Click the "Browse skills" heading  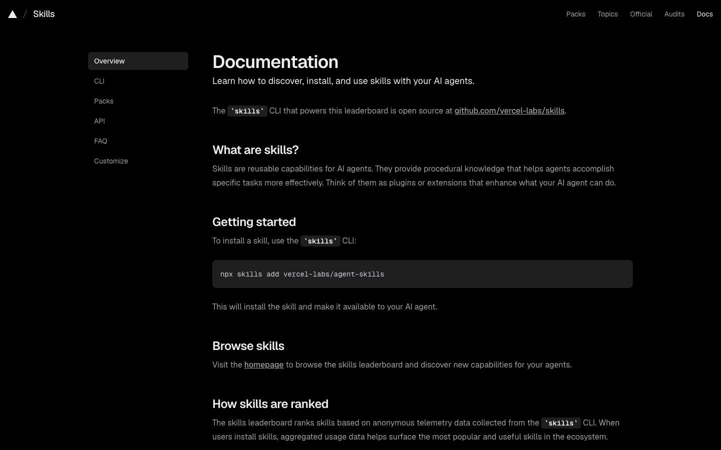pos(248,346)
